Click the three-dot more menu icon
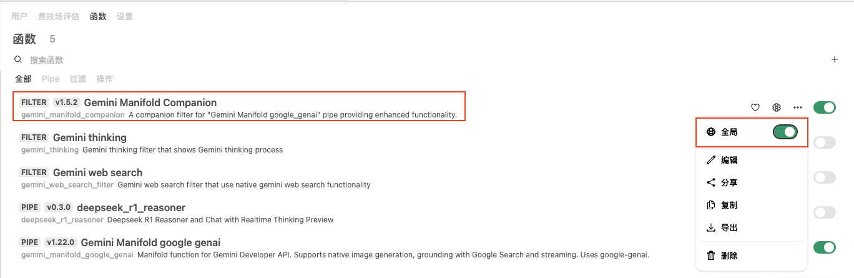 click(x=798, y=107)
